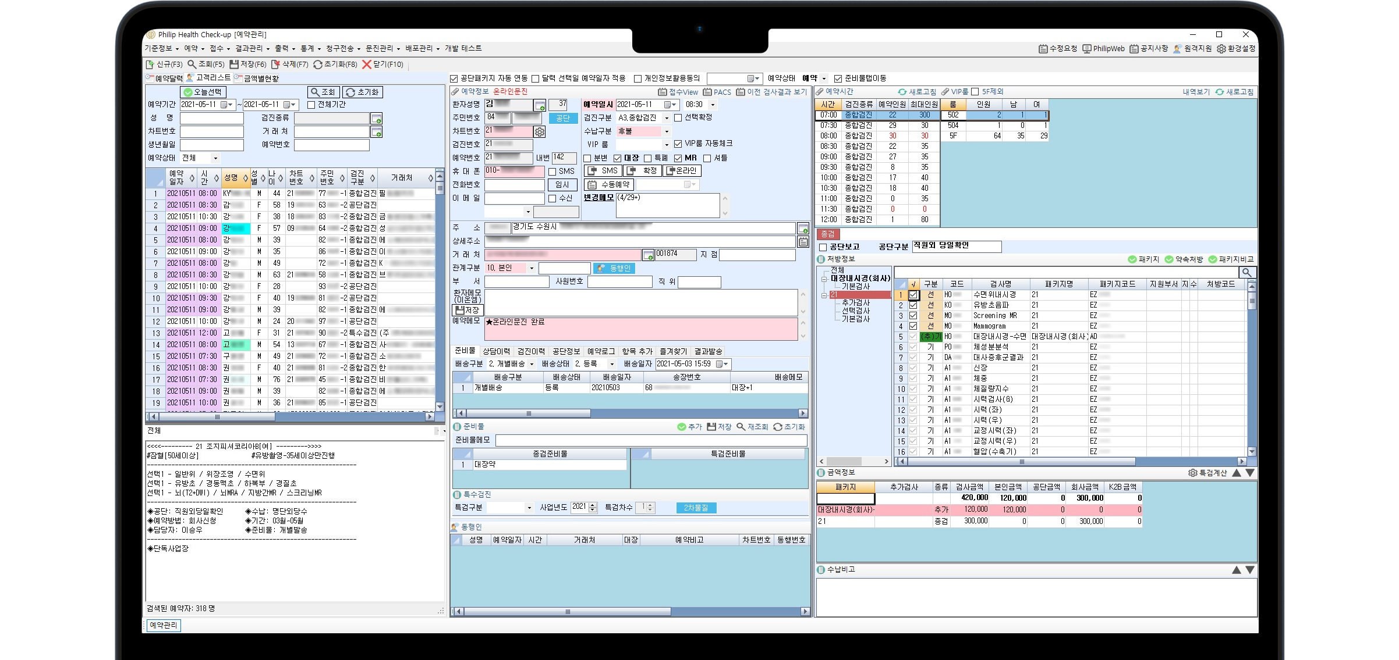
Task: Switch to the 검진이력 tab
Action: [x=531, y=351]
